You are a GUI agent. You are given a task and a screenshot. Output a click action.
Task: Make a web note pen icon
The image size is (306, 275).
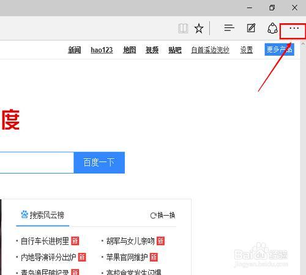click(x=251, y=28)
